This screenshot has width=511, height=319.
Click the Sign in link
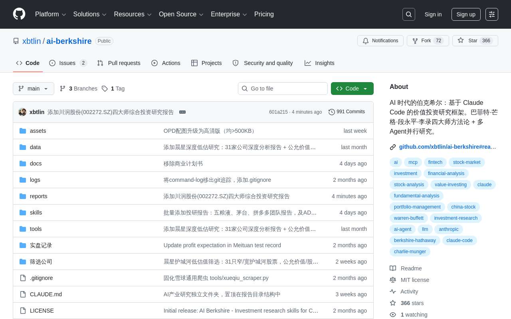click(x=433, y=14)
